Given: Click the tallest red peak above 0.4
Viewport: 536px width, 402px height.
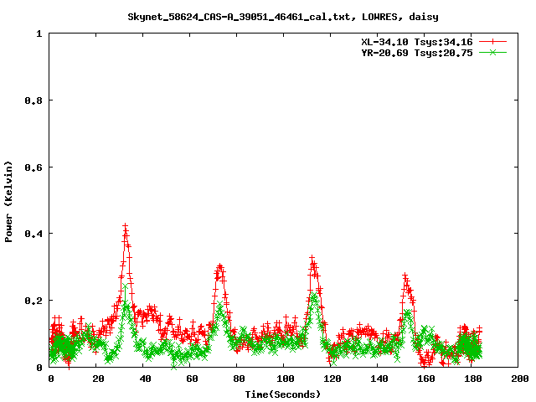Looking at the screenshot, I should click(x=125, y=227).
